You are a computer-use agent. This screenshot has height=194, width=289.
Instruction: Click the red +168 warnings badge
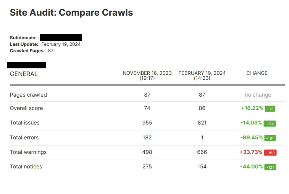[x=270, y=153]
